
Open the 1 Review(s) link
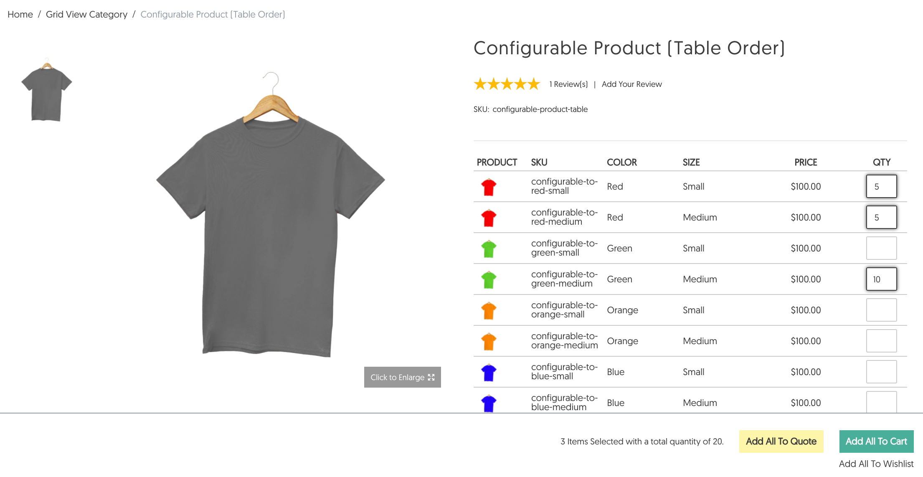point(568,84)
